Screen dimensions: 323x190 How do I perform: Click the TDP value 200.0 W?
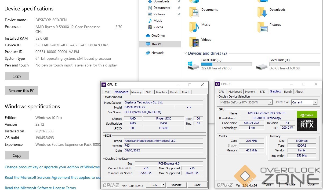click(x=287, y=128)
